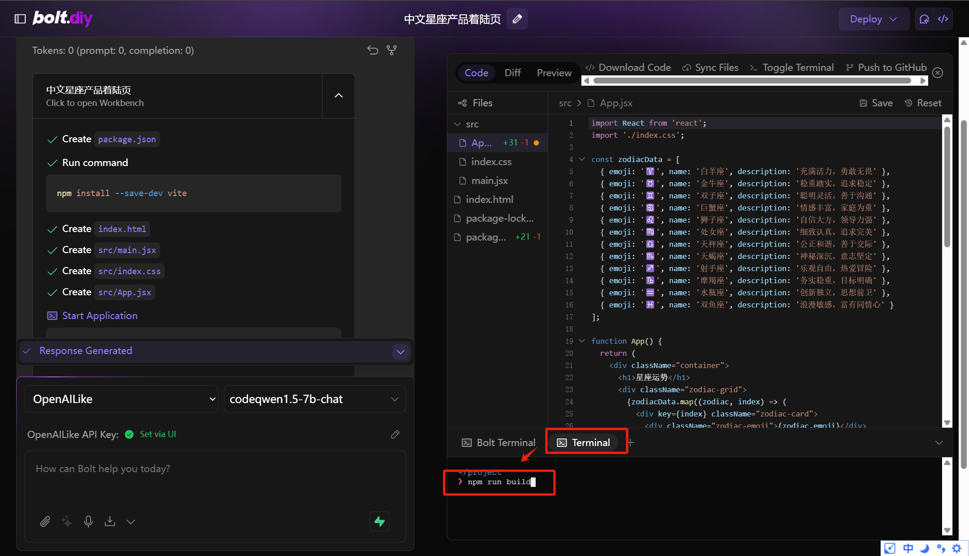Click the pencil icon beside the project title

click(x=517, y=19)
